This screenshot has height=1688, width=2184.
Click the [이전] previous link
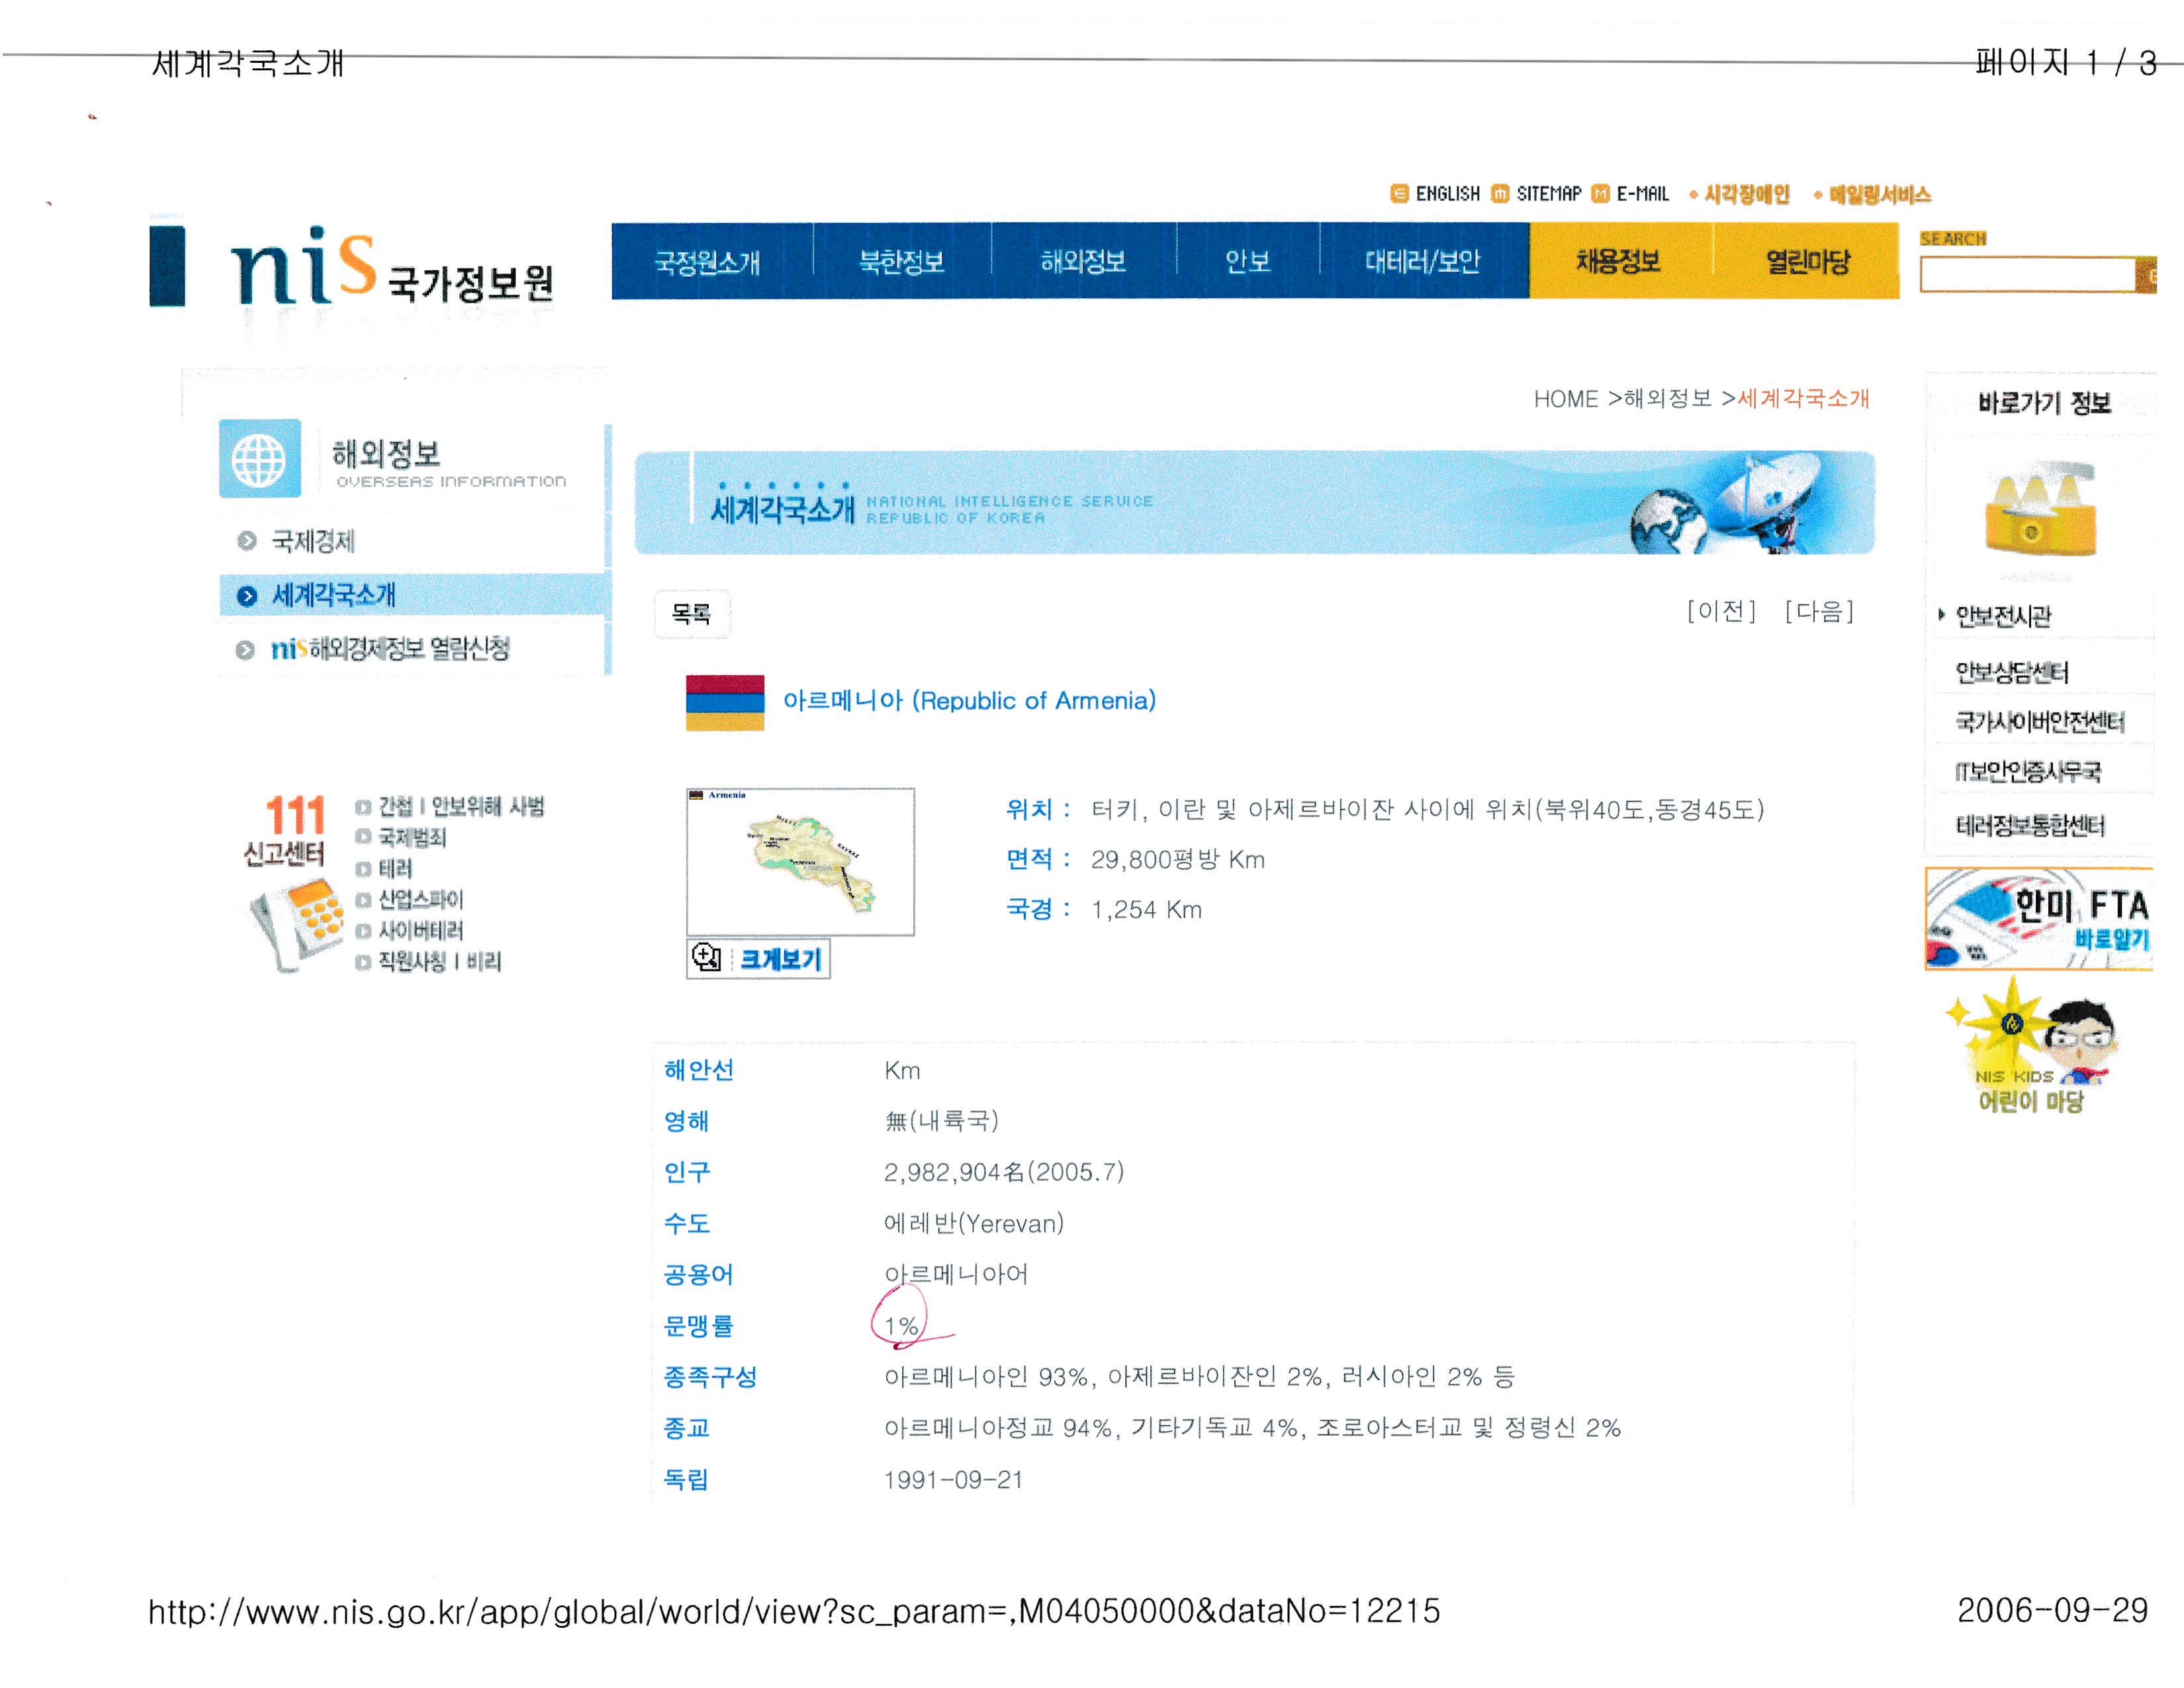[1721, 611]
